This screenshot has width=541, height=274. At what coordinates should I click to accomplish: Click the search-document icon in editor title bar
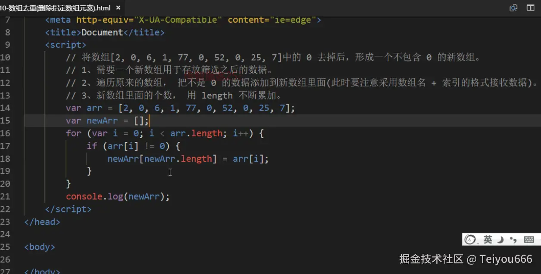pos(513,8)
